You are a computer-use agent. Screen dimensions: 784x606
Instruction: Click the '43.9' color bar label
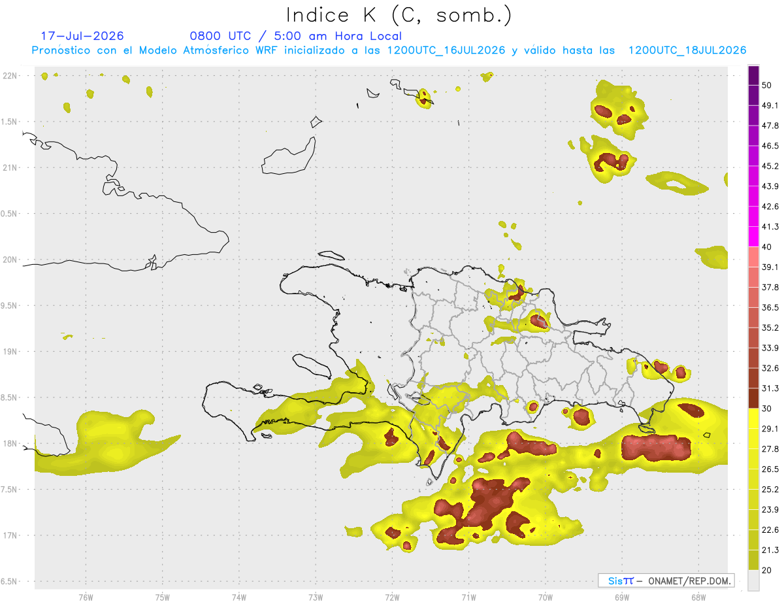click(770, 186)
